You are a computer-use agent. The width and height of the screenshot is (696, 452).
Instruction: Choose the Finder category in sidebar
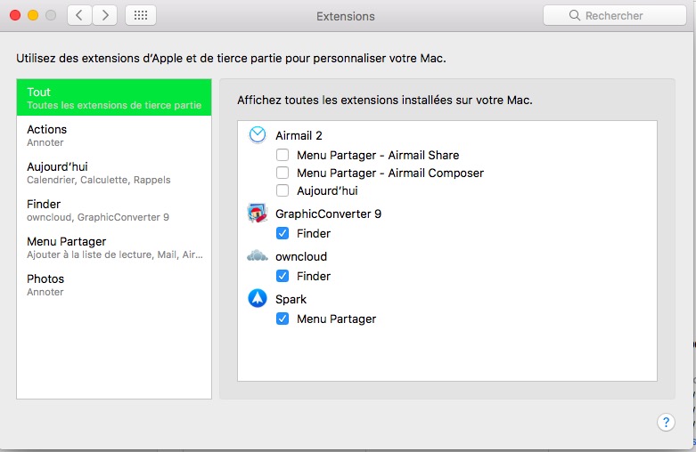click(114, 210)
